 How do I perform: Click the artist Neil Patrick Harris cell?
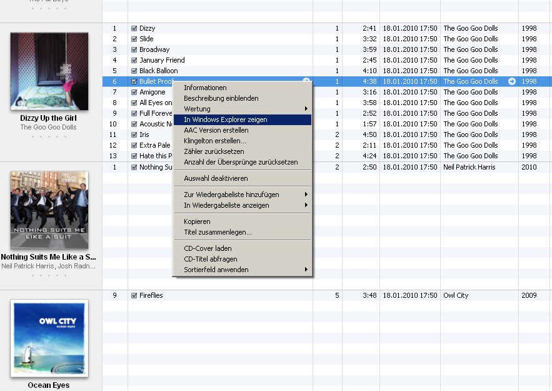(469, 167)
